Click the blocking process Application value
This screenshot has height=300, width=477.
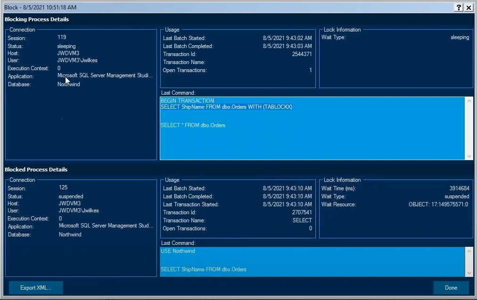point(105,75)
